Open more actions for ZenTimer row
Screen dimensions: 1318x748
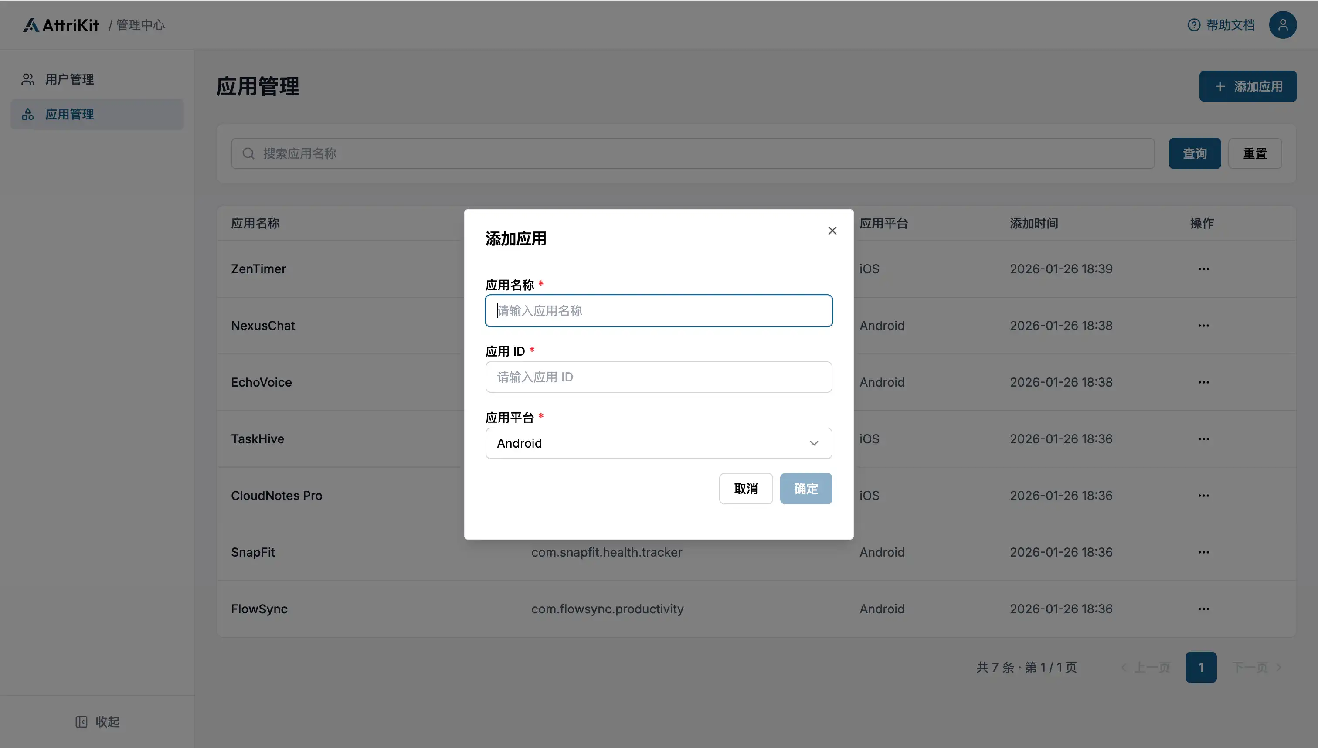click(x=1203, y=269)
